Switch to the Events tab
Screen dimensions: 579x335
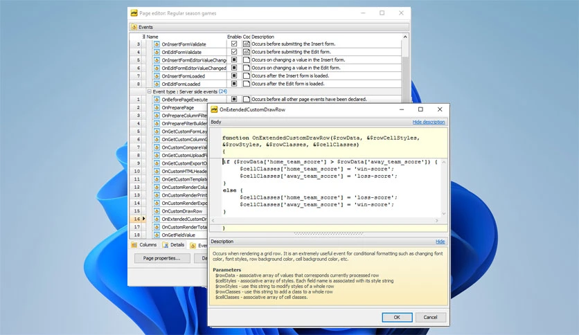(x=198, y=245)
